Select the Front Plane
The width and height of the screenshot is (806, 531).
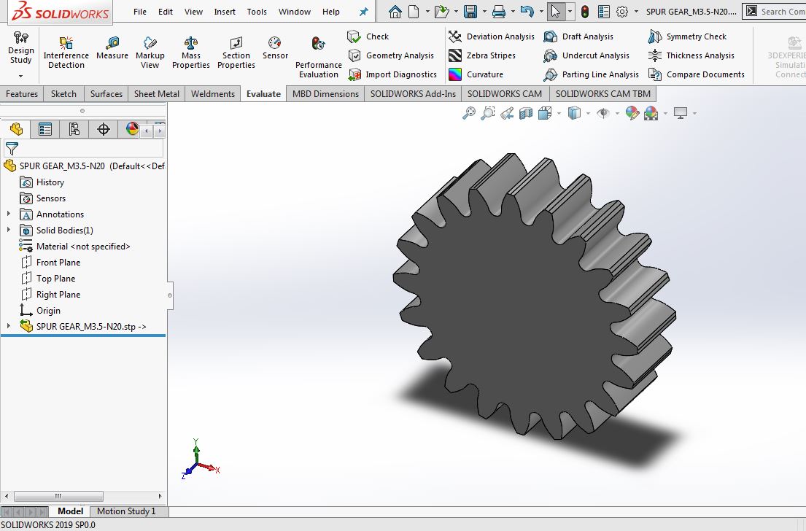50,262
